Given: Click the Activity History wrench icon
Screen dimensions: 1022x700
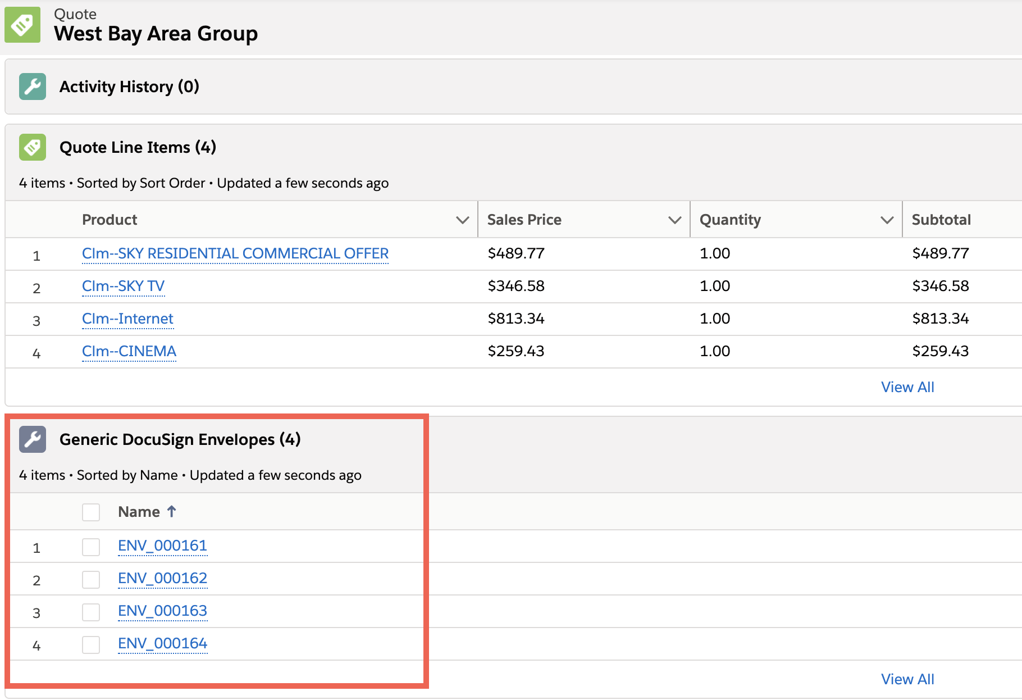Looking at the screenshot, I should [33, 87].
